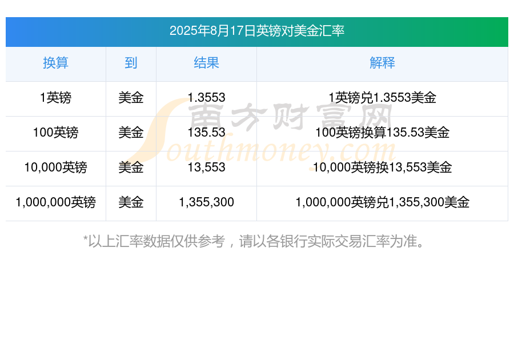Click the result value 1,355,300
Image resolution: width=514 pixels, height=343 pixels.
[206, 202]
